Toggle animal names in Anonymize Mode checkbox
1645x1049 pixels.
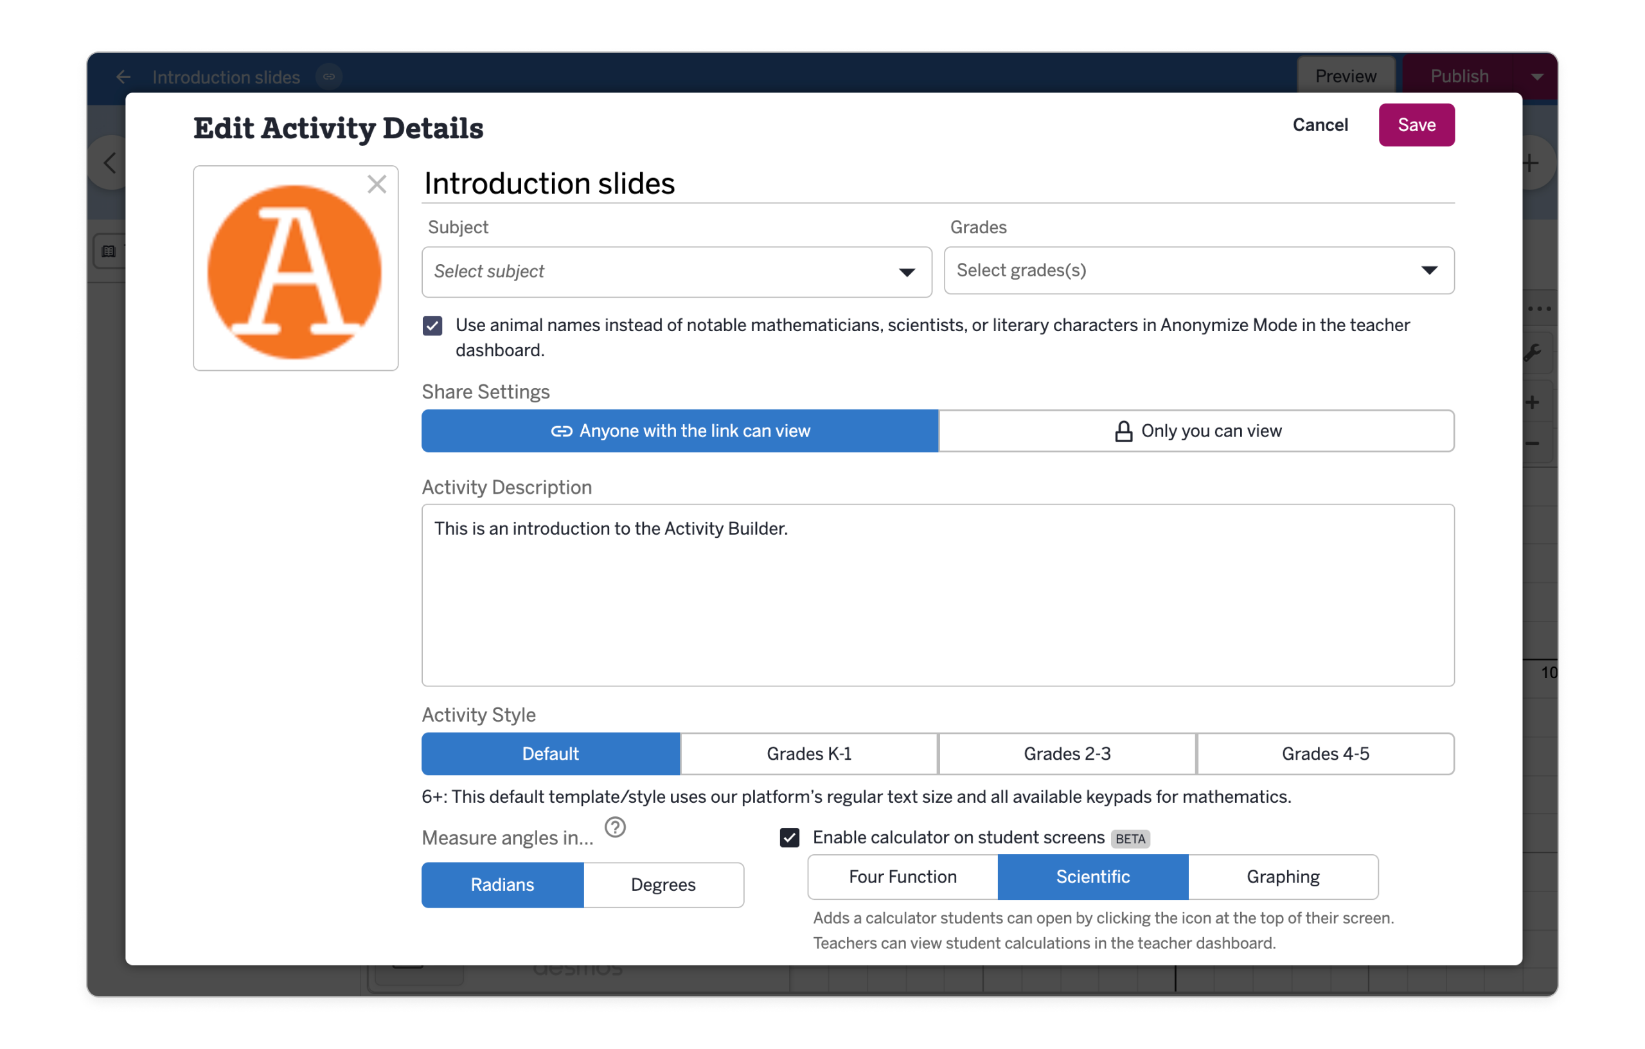pos(432,325)
